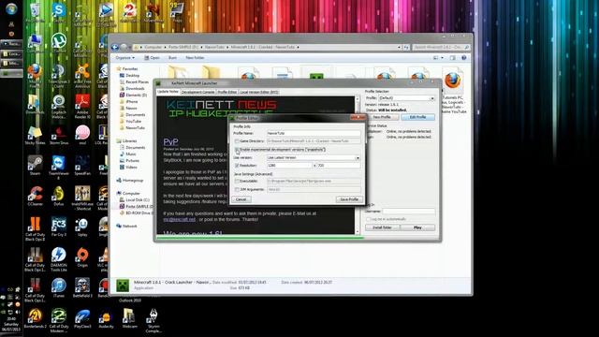Open the Recycle Bin icon
This screenshot has width=599, height=337.
pyautogui.click(x=35, y=11)
